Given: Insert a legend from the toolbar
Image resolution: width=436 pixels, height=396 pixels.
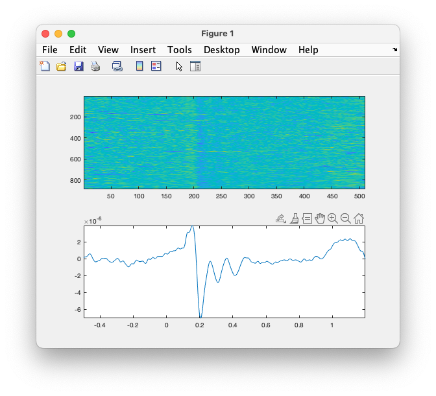Looking at the screenshot, I should 156,66.
